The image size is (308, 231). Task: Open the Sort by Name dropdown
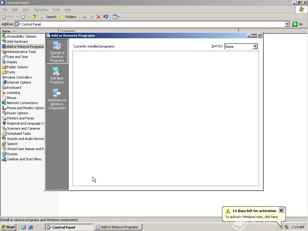pos(255,47)
